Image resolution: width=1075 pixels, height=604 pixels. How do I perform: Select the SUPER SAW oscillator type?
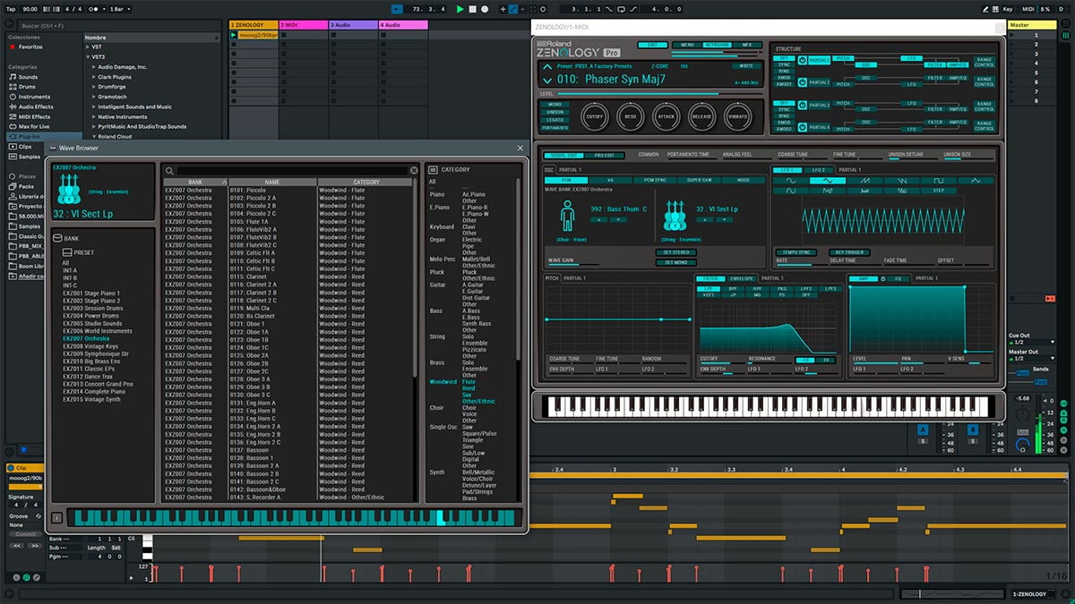[x=699, y=180]
